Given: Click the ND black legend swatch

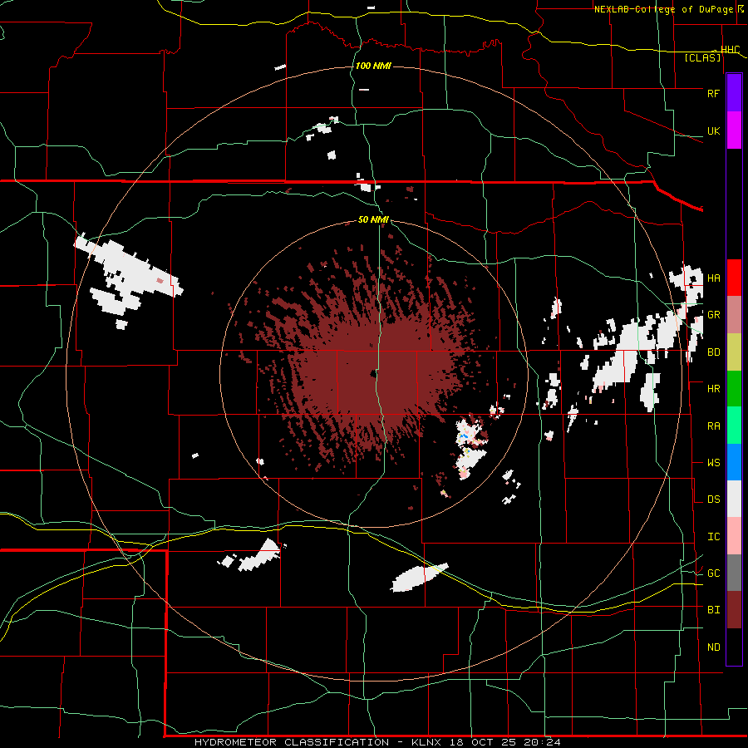Looking at the screenshot, I should point(734,647).
